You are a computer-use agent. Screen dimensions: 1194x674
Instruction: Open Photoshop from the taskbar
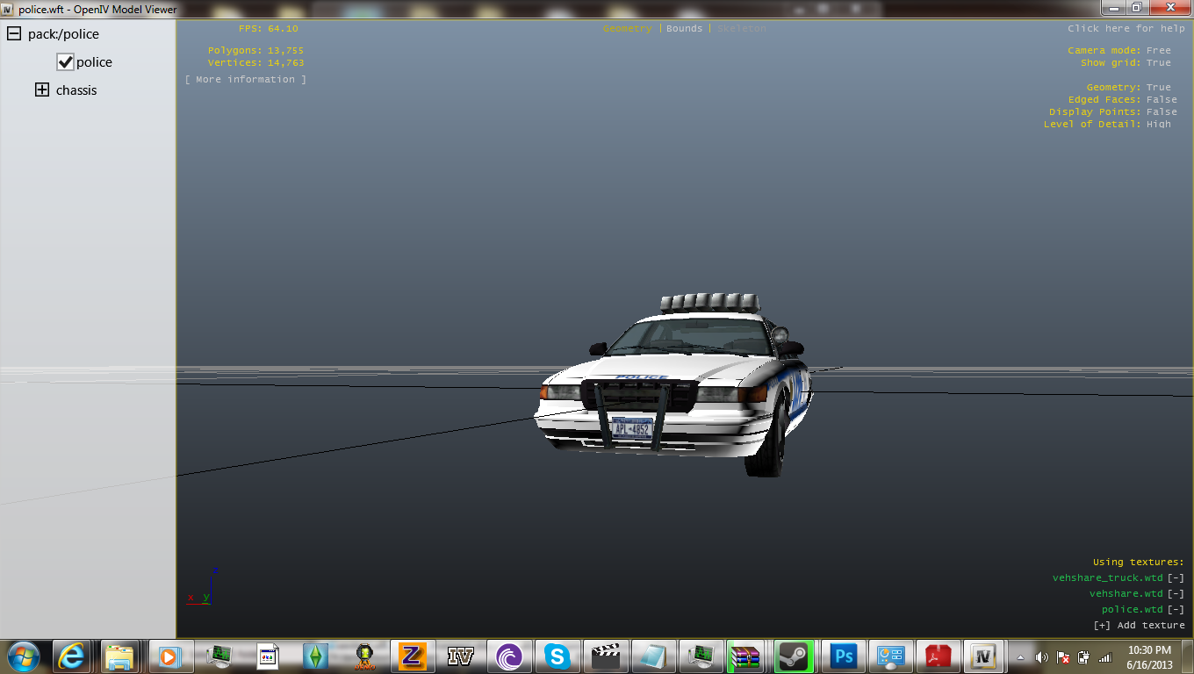pyautogui.click(x=844, y=656)
